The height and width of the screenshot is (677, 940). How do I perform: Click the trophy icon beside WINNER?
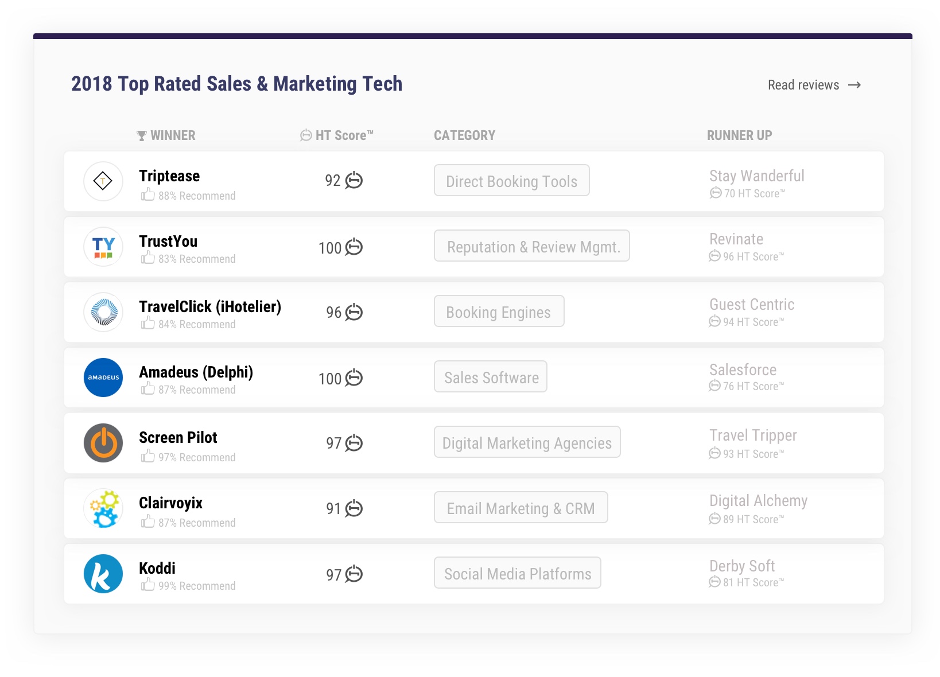(x=142, y=136)
